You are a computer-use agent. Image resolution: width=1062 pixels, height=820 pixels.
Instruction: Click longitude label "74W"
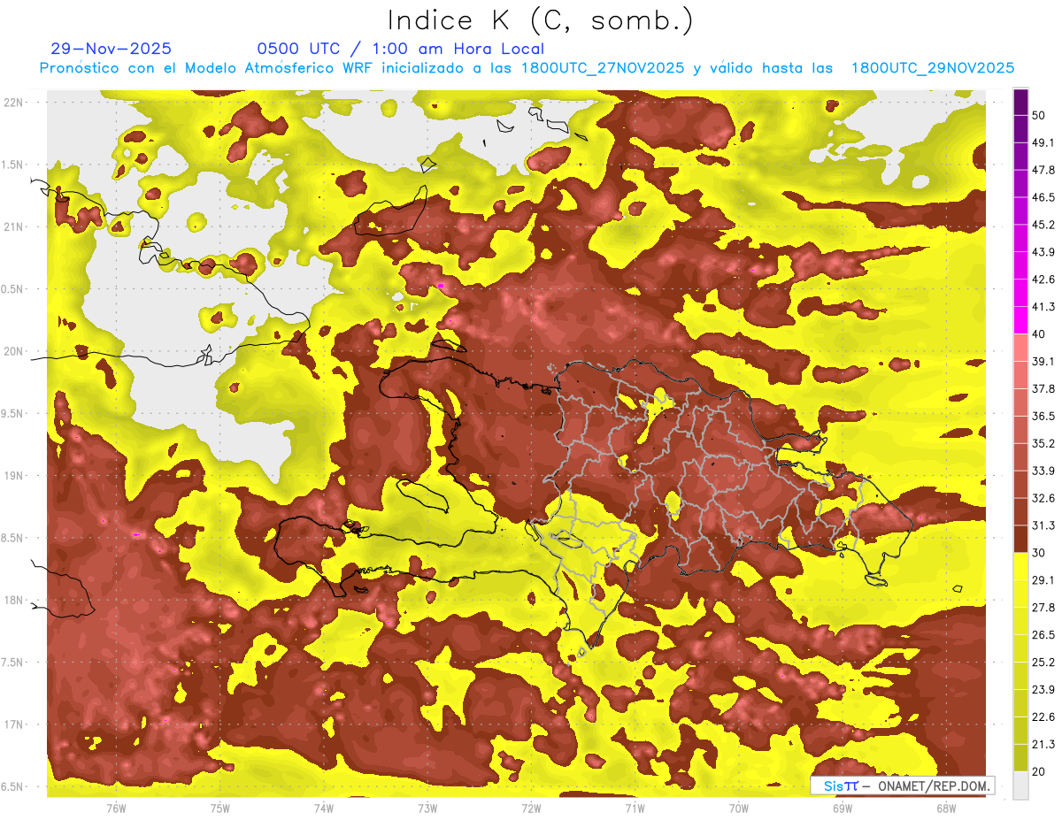(323, 809)
